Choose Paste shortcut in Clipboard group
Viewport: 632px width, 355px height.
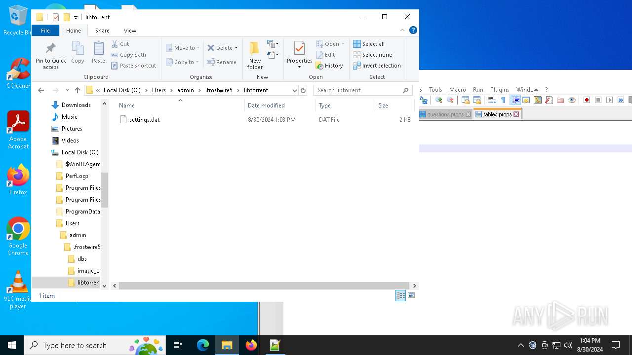133,66
